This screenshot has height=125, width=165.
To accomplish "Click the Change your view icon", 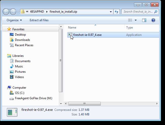I will [x=130, y=20].
